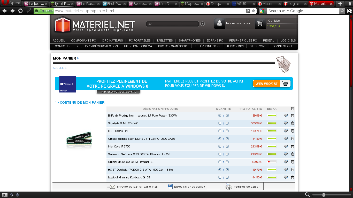Open Mon espace perso user icon
353x198 pixels.
(x=219, y=23)
